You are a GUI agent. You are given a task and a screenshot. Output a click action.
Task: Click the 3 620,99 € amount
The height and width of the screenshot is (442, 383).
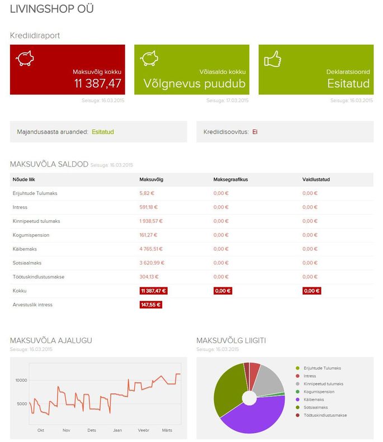coord(152,263)
